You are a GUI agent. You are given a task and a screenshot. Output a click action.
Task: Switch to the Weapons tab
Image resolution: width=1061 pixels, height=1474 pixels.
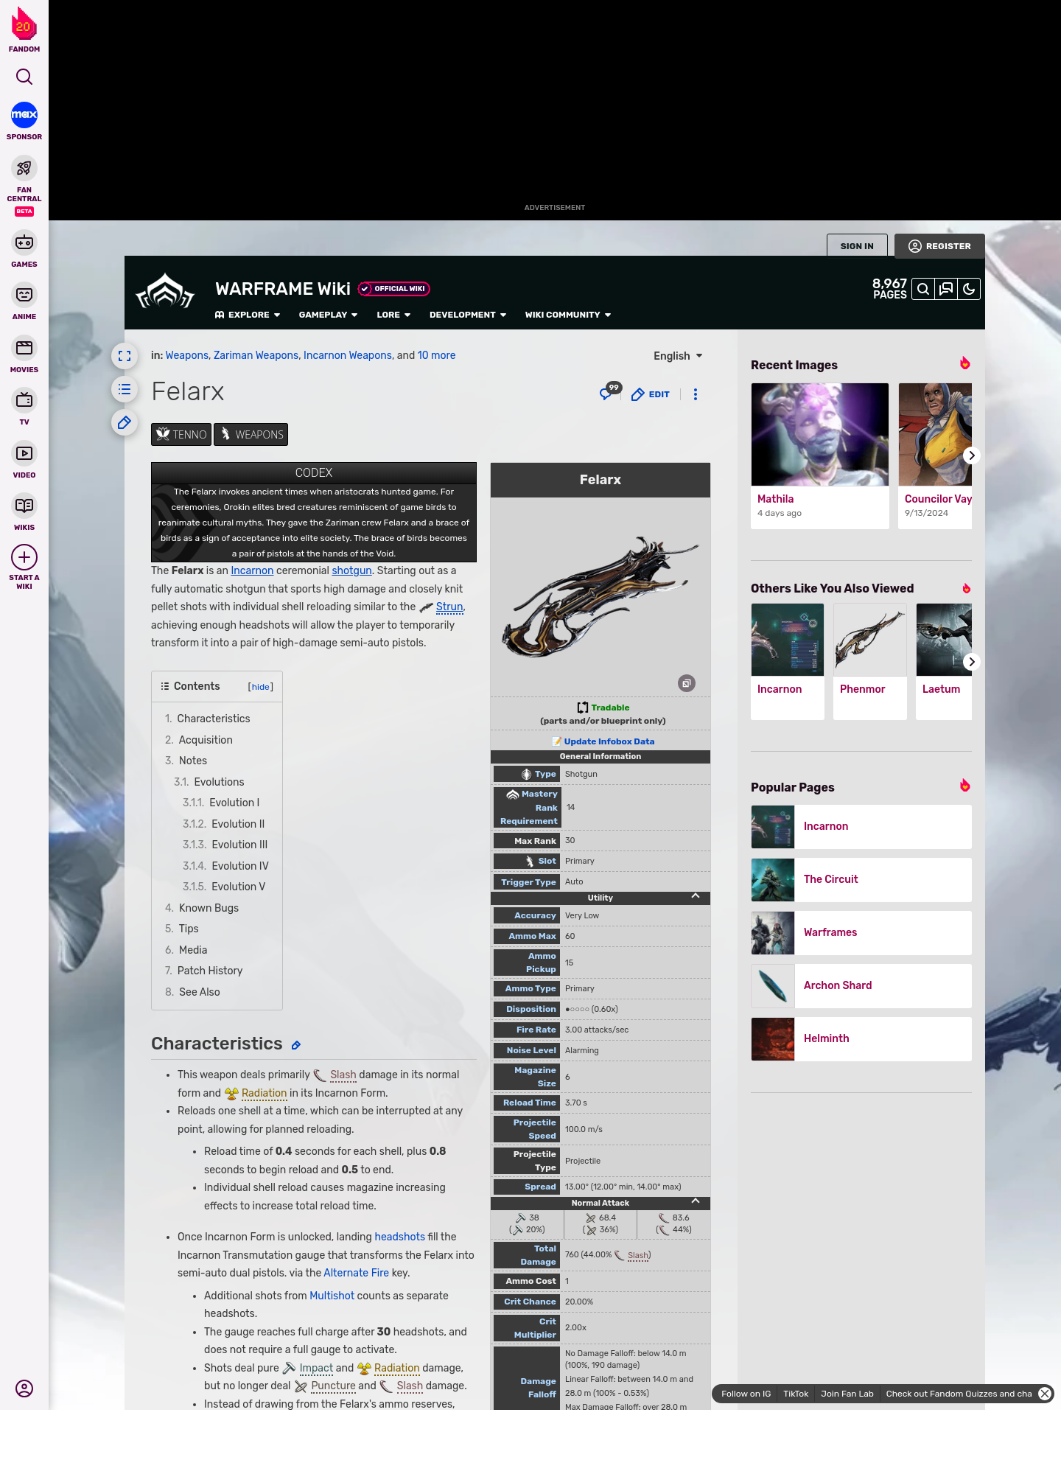[x=251, y=434]
